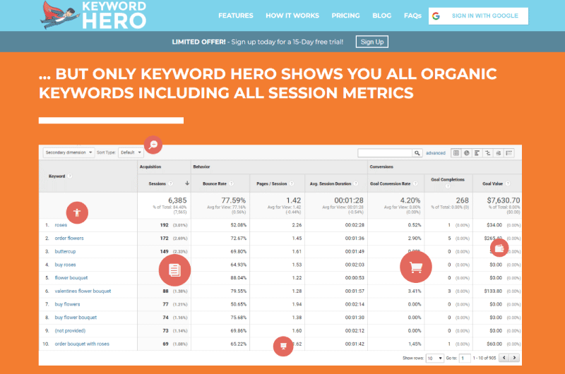Click help icon next to Bounce Rate

click(232, 183)
